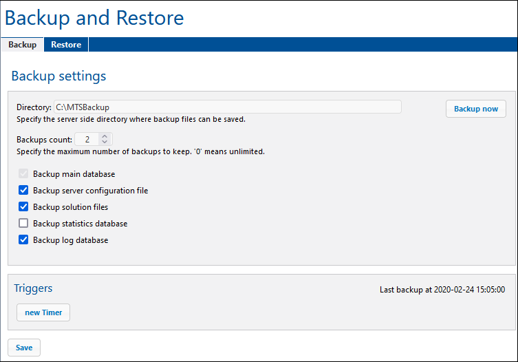Add a new Timer trigger

click(x=43, y=312)
